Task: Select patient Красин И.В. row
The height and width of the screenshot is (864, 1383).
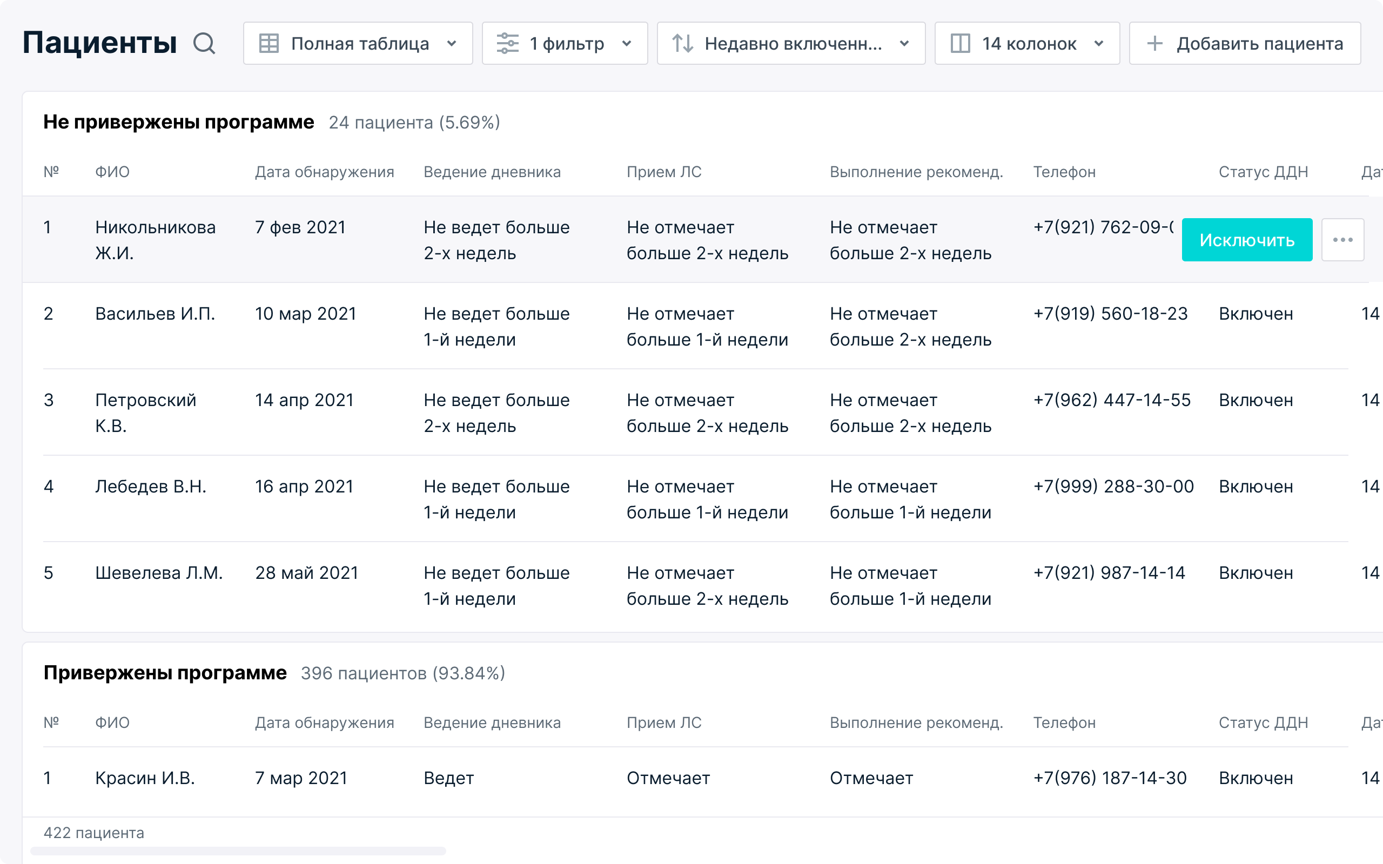Action: point(145,778)
